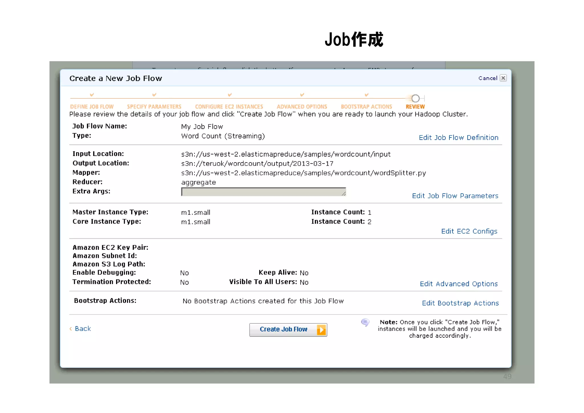Go to the Define Job Flow step

point(92,106)
